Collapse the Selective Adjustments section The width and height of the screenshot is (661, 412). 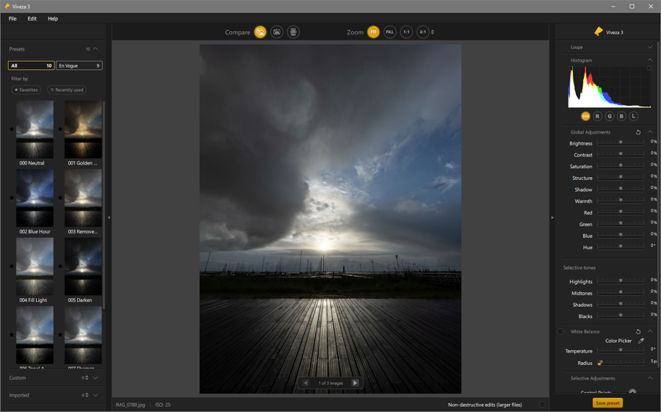tap(650, 378)
